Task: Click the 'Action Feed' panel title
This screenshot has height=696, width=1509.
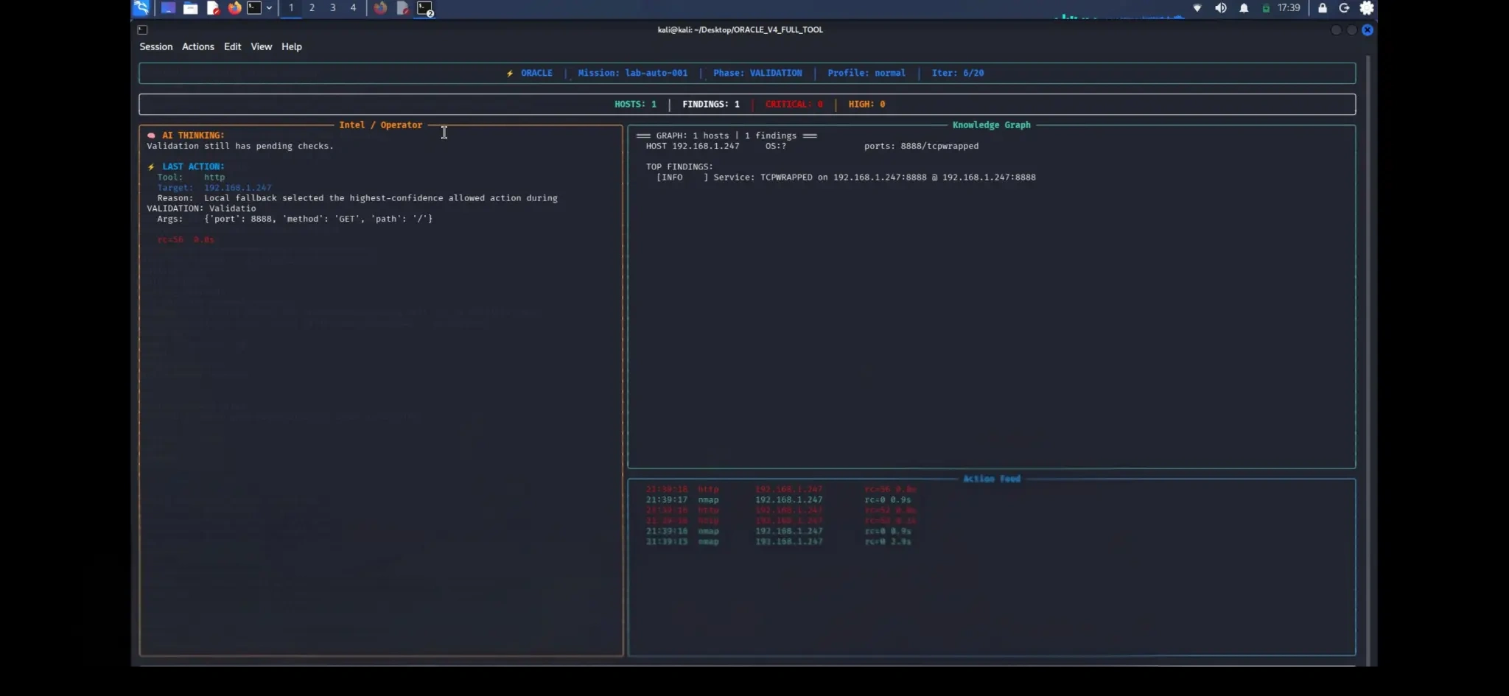Action: coord(992,479)
